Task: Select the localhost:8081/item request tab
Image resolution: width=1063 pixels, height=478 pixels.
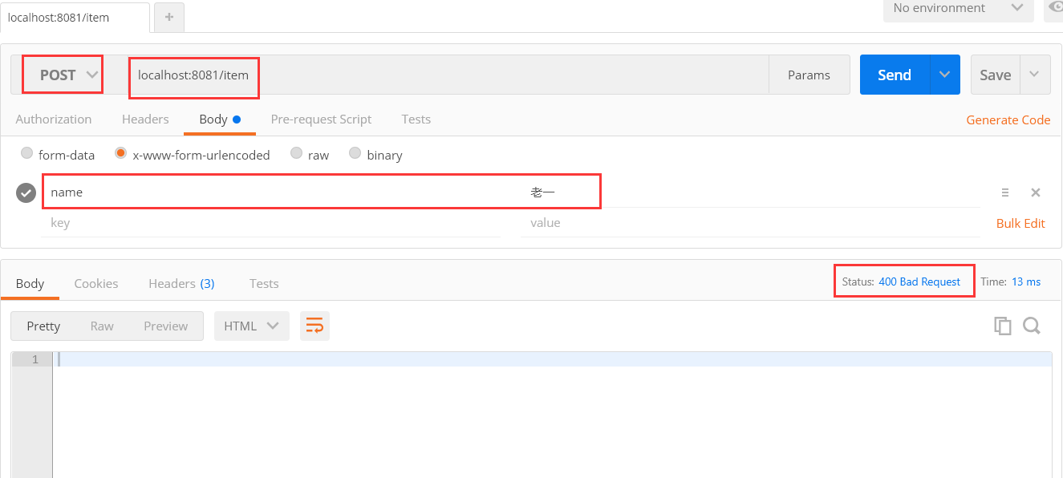Action: tap(75, 17)
